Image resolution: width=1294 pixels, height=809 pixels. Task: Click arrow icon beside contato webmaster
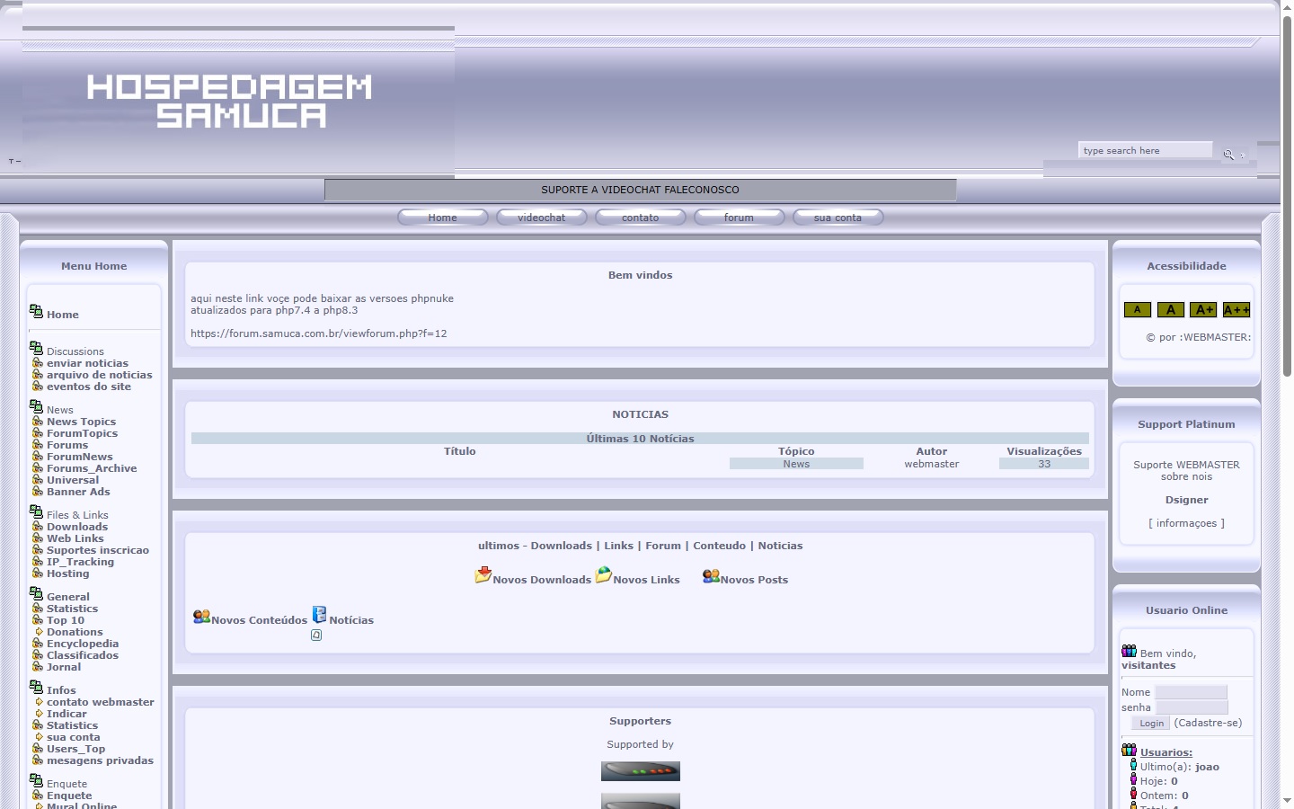[x=39, y=702]
